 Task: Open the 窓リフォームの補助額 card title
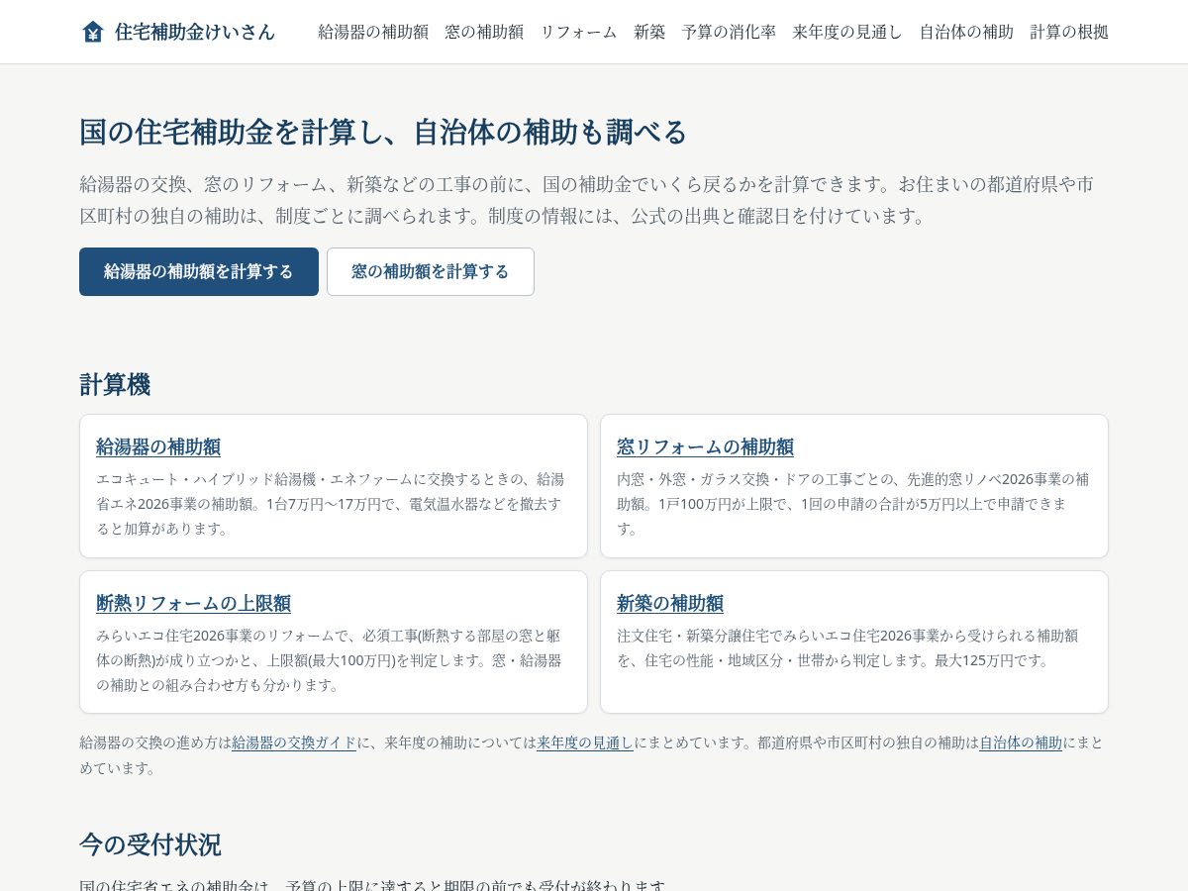point(705,446)
